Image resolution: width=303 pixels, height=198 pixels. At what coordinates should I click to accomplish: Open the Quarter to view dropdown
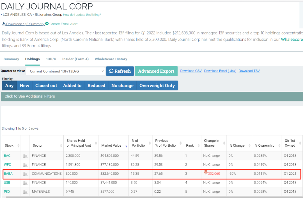pos(65,71)
